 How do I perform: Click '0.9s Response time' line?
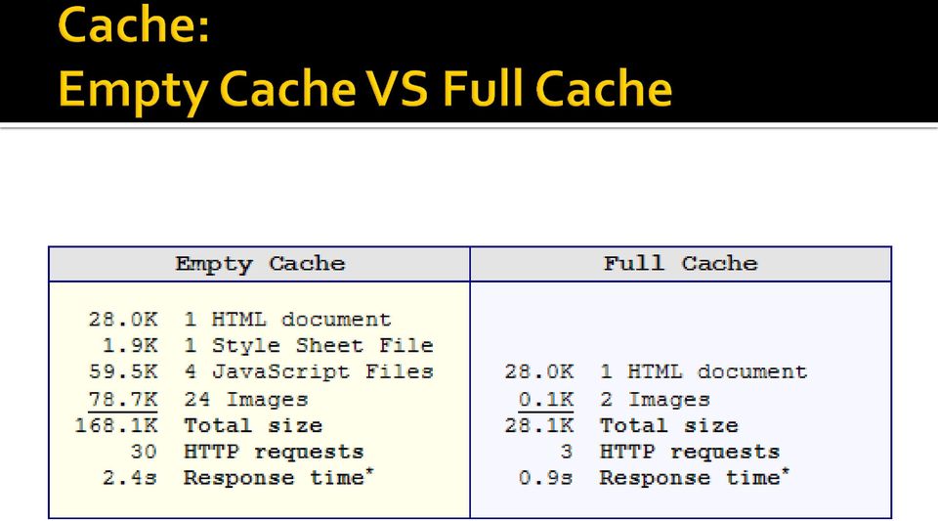coord(654,478)
